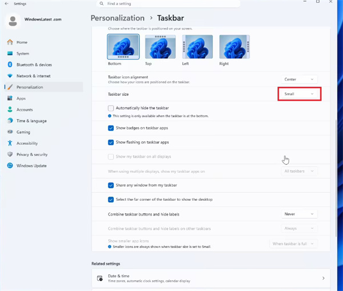343x291 pixels.
Task: Open Windows Update via its sync icon
Action: [10, 165]
